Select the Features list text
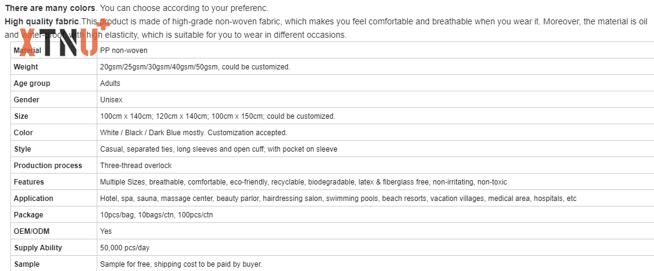The width and height of the screenshot is (654, 271). click(x=304, y=182)
